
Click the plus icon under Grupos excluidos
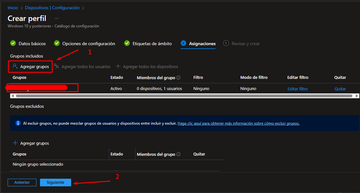point(15,143)
